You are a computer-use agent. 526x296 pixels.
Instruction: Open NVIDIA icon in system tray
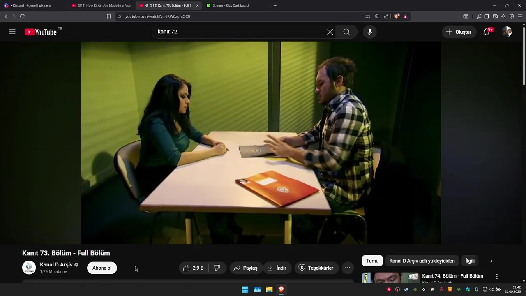pos(415,289)
